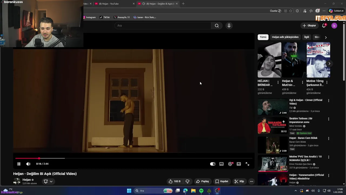346x195 pixels.
Task: Open Heijan channel avatar
Action: pyautogui.click(x=17, y=181)
